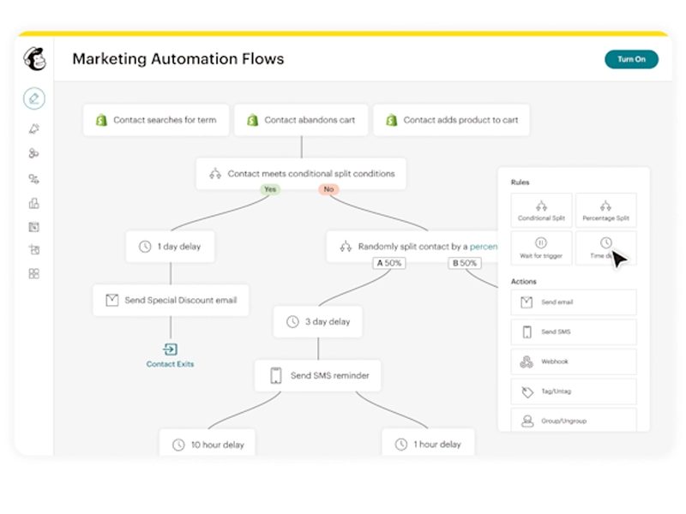Open the Analytics sidebar icon
The height and width of the screenshot is (514, 686).
tap(33, 203)
